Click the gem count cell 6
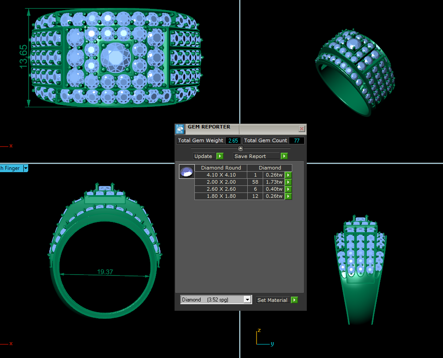This screenshot has width=443, height=358. [x=255, y=189]
